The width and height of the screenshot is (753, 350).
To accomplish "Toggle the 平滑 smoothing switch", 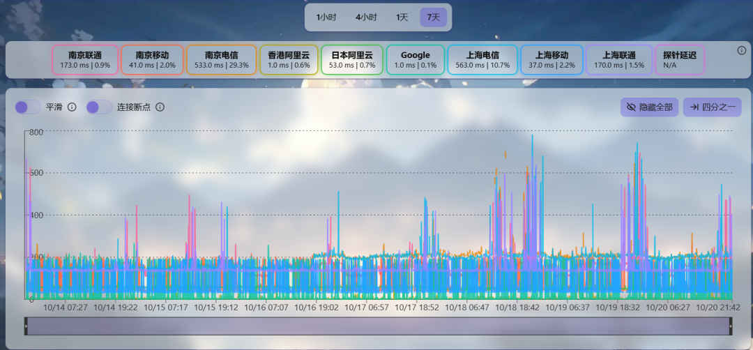I will 28,107.
